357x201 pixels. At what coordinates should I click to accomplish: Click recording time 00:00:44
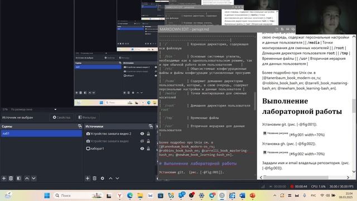(x=301, y=186)
